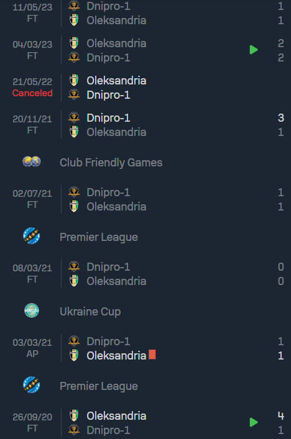Open 20/11/21 Dnipro-1 3-1 match
This screenshot has height=439, width=291.
[145, 125]
